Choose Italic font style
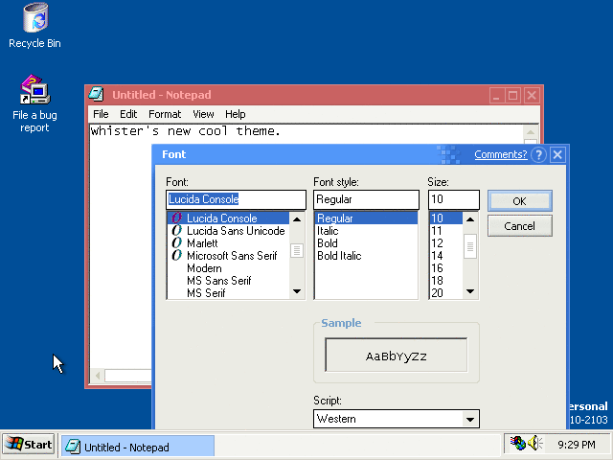 click(366, 231)
